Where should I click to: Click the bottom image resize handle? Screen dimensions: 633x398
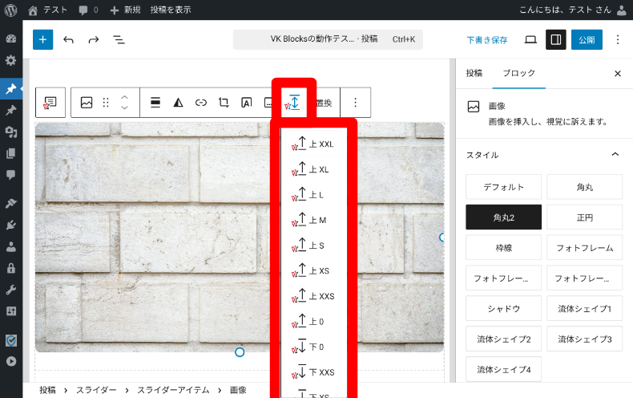click(240, 352)
